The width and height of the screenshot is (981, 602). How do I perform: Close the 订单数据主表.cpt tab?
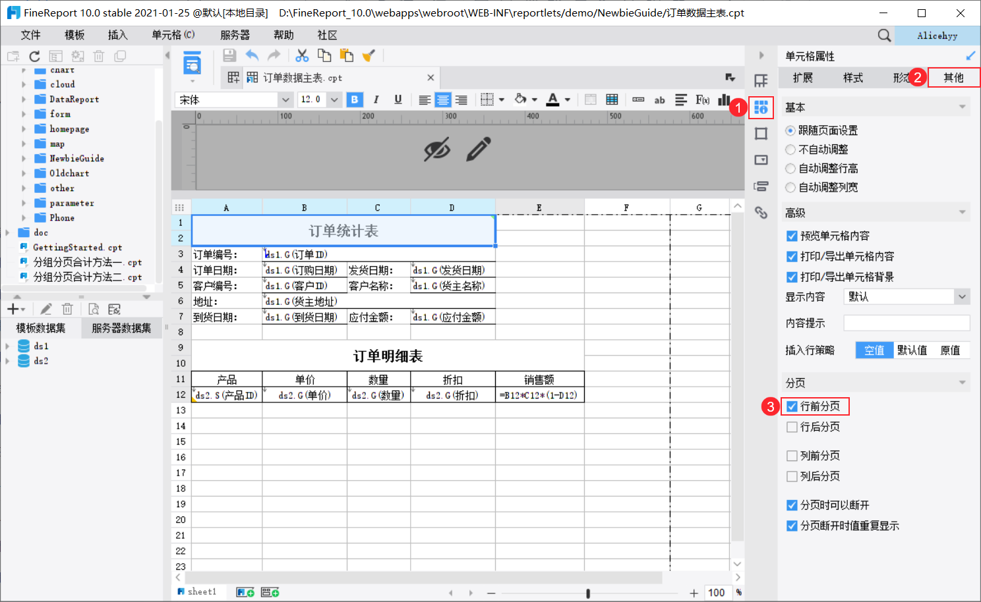tap(431, 78)
